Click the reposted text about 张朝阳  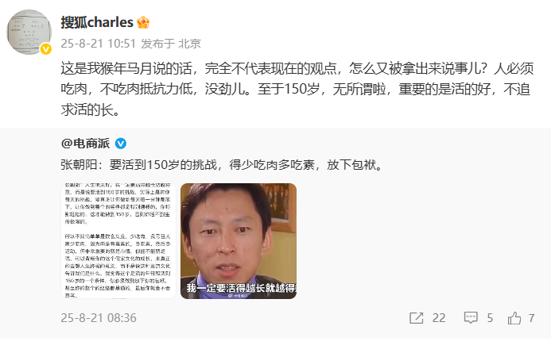(222, 164)
